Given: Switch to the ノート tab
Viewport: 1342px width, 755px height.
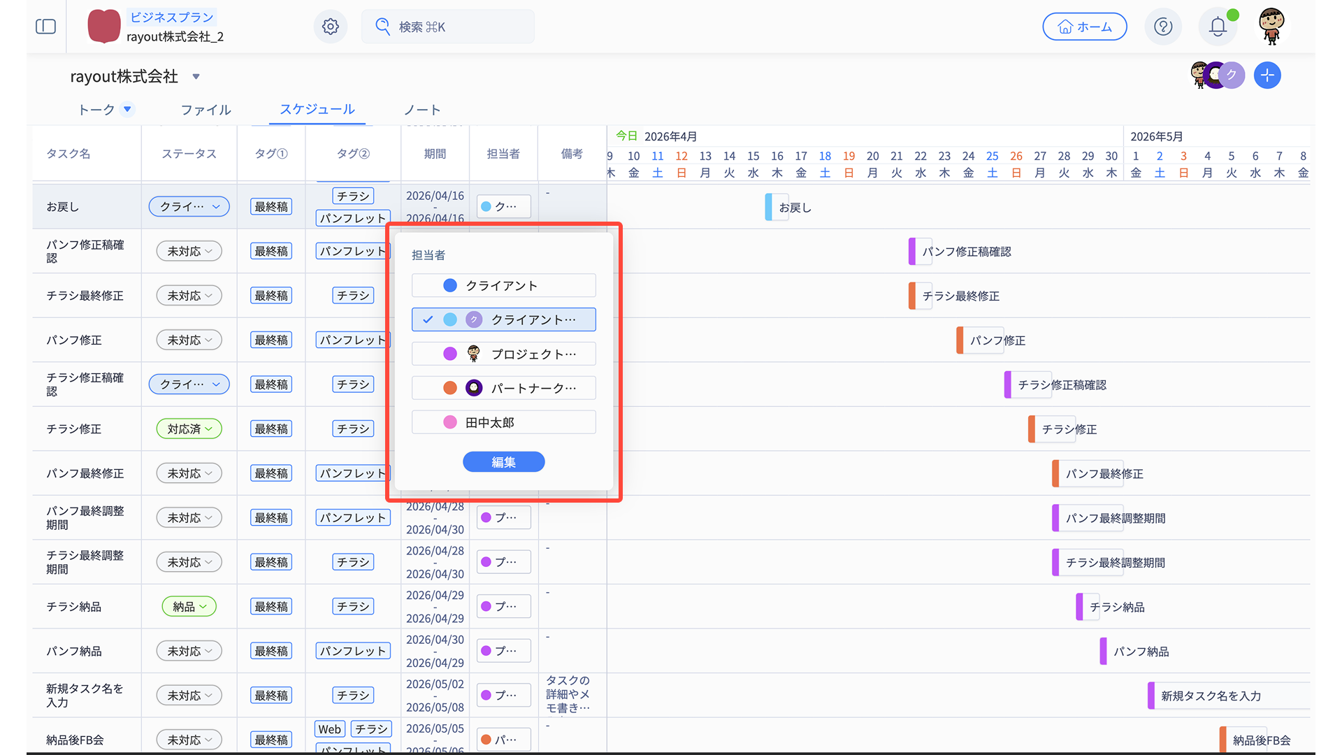Looking at the screenshot, I should pyautogui.click(x=422, y=110).
